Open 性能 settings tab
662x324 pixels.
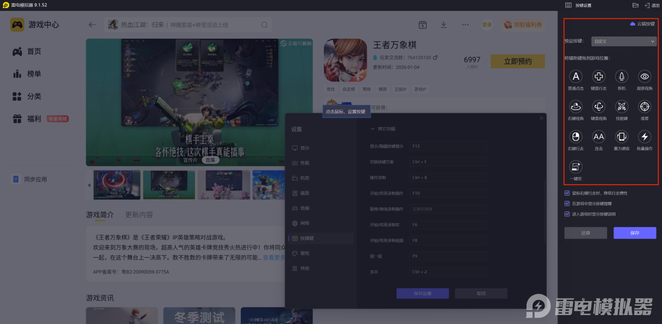320,163
